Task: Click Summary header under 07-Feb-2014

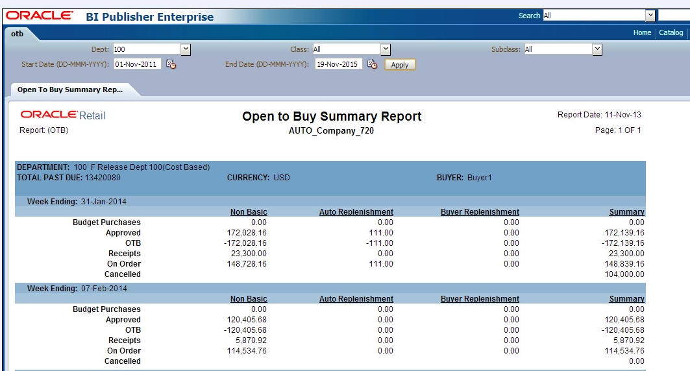Action: click(626, 299)
